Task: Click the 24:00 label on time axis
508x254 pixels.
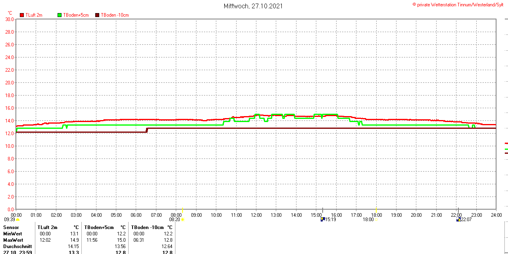Action: [x=496, y=215]
